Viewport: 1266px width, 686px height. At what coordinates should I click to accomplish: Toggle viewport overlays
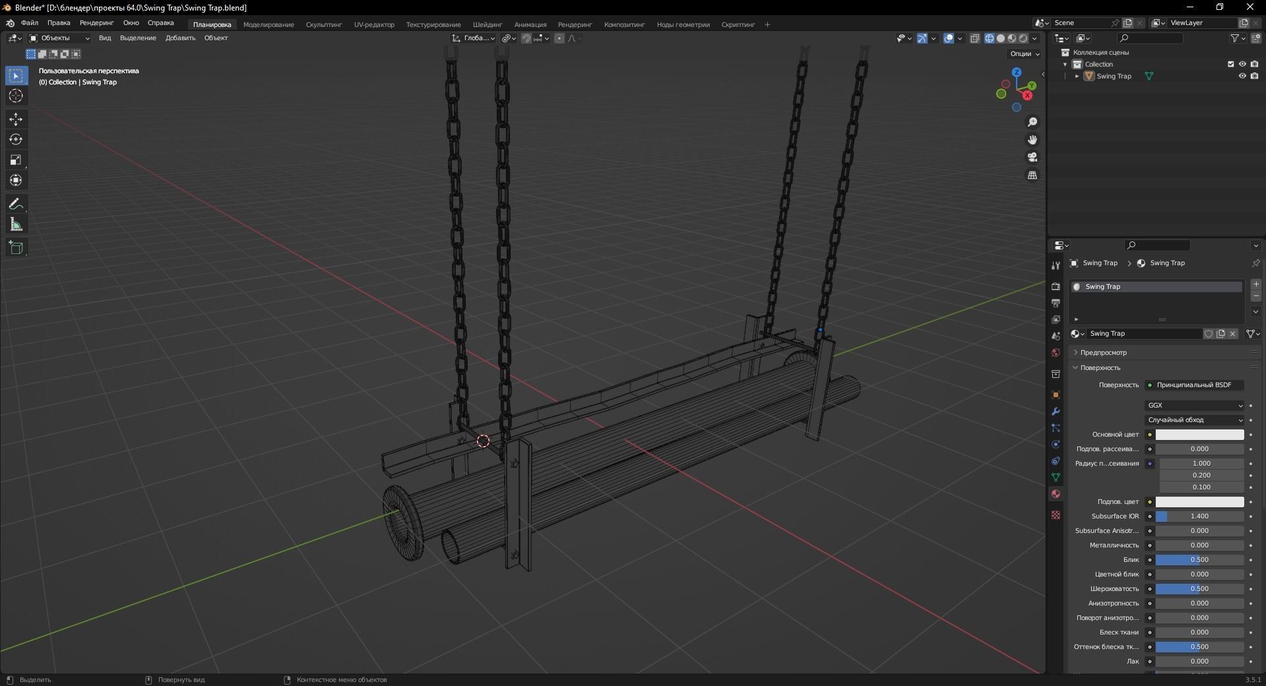949,38
